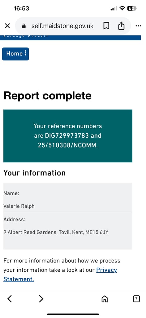
Task: Open the three-dot more options menu
Action: coord(139,26)
